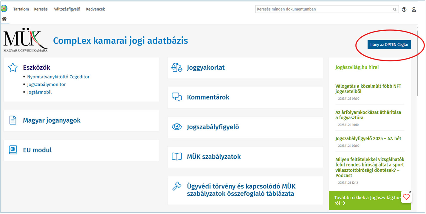Open the user profile icon
This screenshot has width=426, height=214.
[x=414, y=10]
